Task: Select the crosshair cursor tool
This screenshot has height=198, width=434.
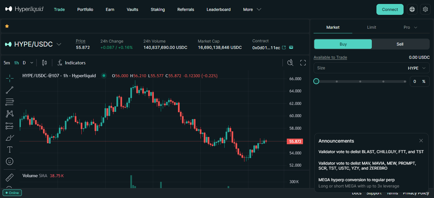Action: coord(10,78)
